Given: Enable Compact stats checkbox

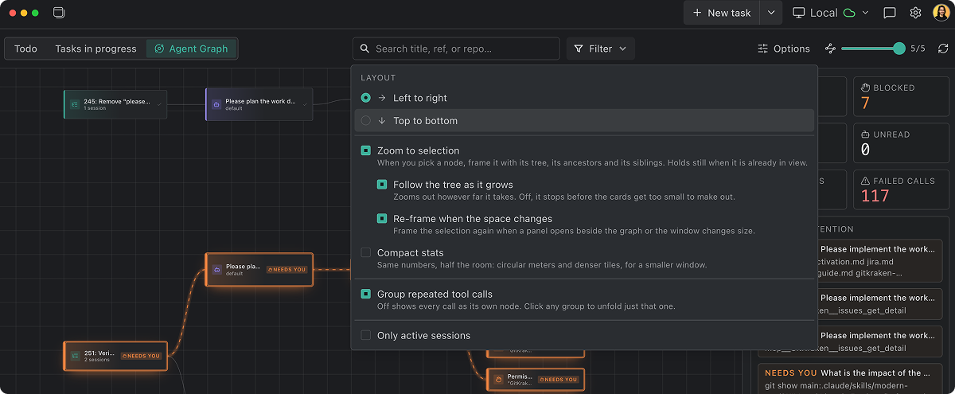Looking at the screenshot, I should tap(365, 253).
